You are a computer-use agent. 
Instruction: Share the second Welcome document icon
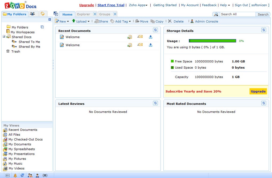coord(130,45)
